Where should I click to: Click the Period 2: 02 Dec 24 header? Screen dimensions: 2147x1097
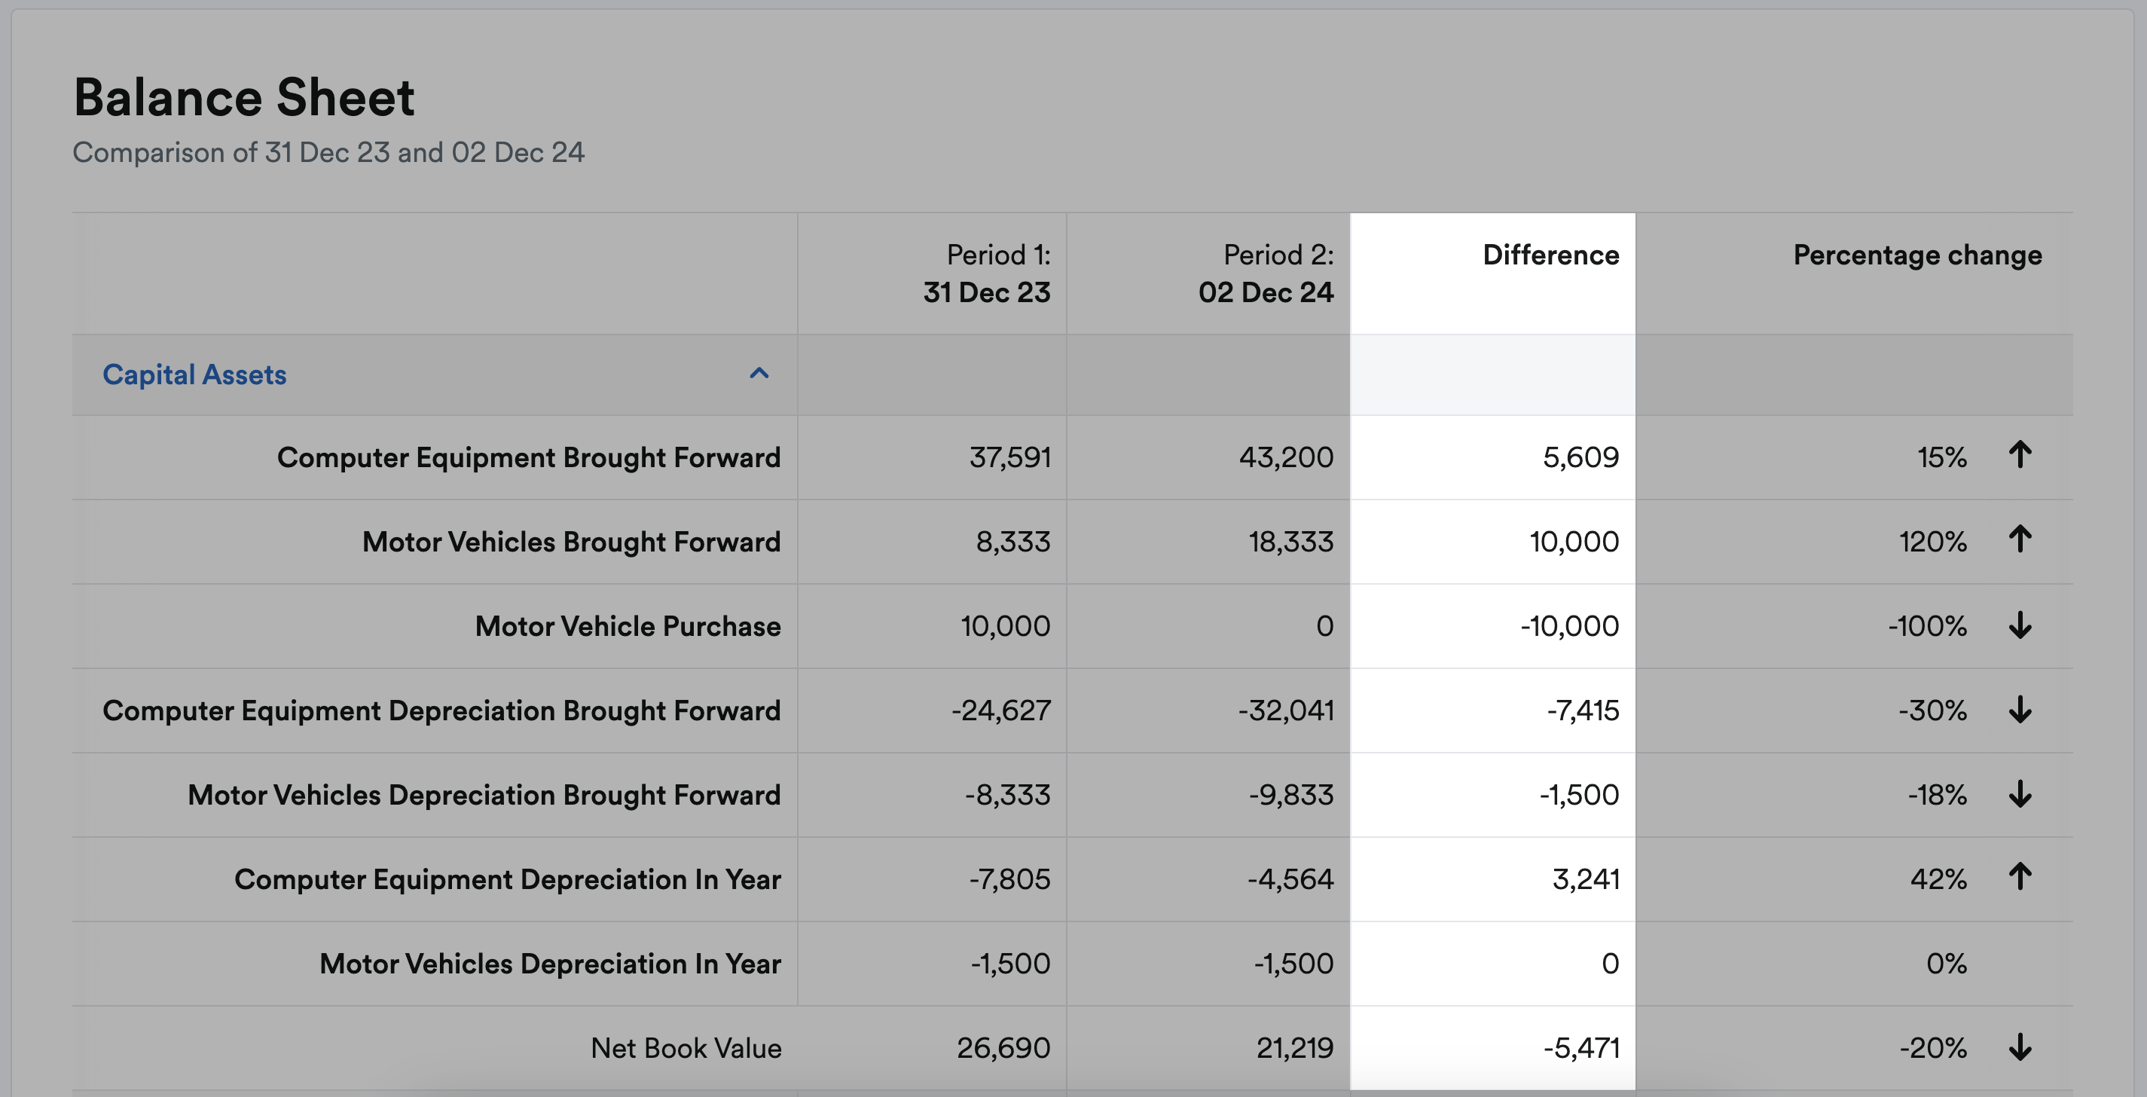pyautogui.click(x=1266, y=273)
